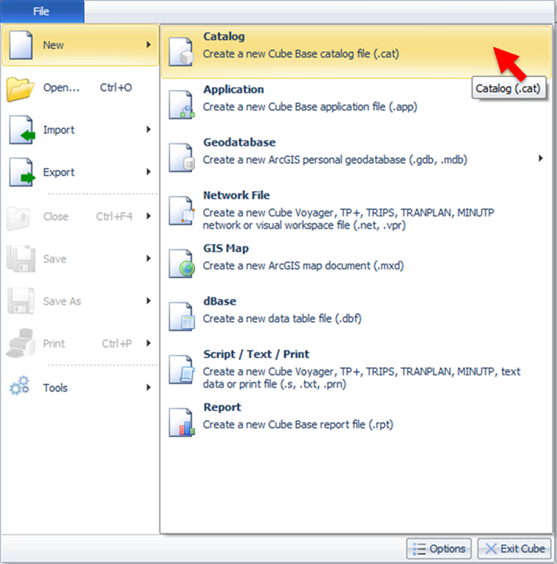
Task: Click 'Create a new data table file (.dbf)'
Action: [282, 319]
